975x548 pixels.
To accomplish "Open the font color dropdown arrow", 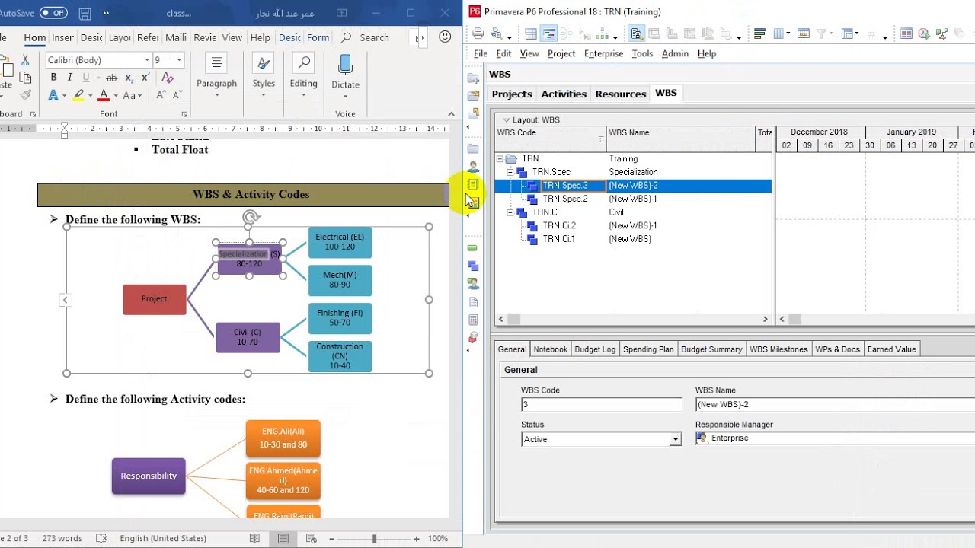I will (x=115, y=96).
